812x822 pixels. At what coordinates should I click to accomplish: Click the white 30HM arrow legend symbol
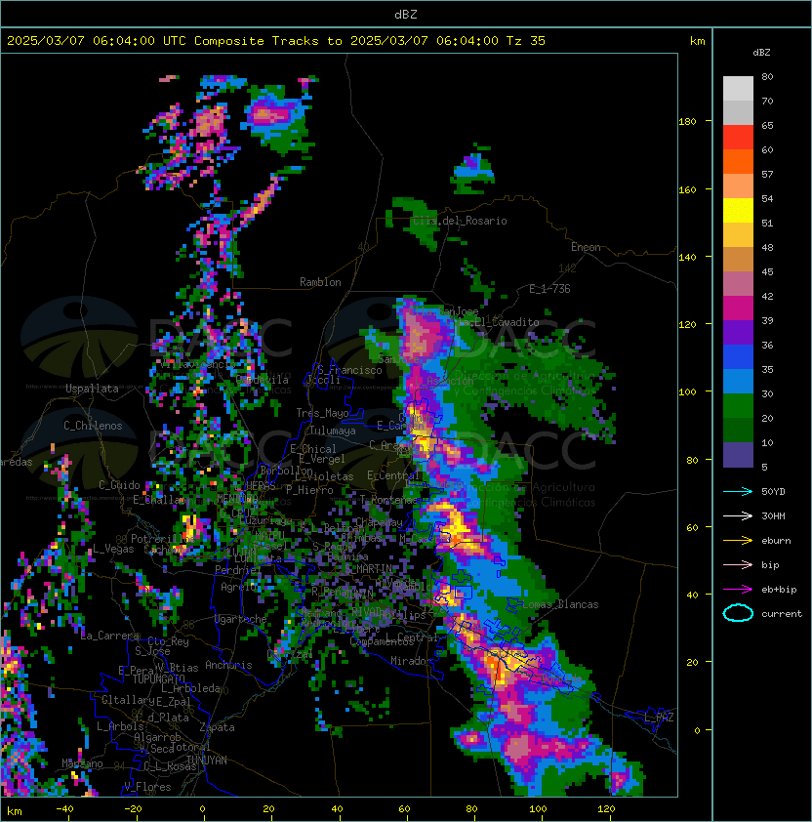point(738,515)
